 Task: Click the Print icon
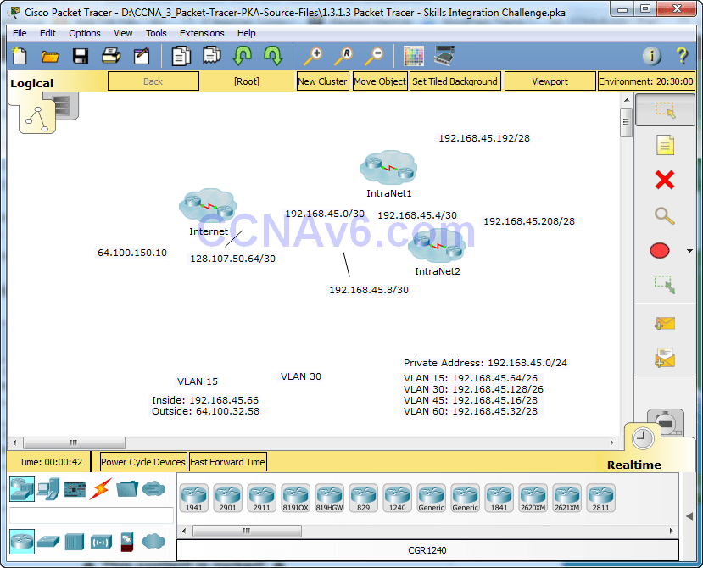(x=111, y=56)
